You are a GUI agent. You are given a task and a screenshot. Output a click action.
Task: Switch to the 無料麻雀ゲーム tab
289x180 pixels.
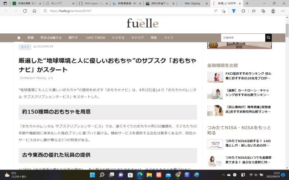tap(160, 3)
